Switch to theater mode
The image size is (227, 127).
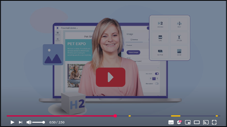click(x=197, y=122)
